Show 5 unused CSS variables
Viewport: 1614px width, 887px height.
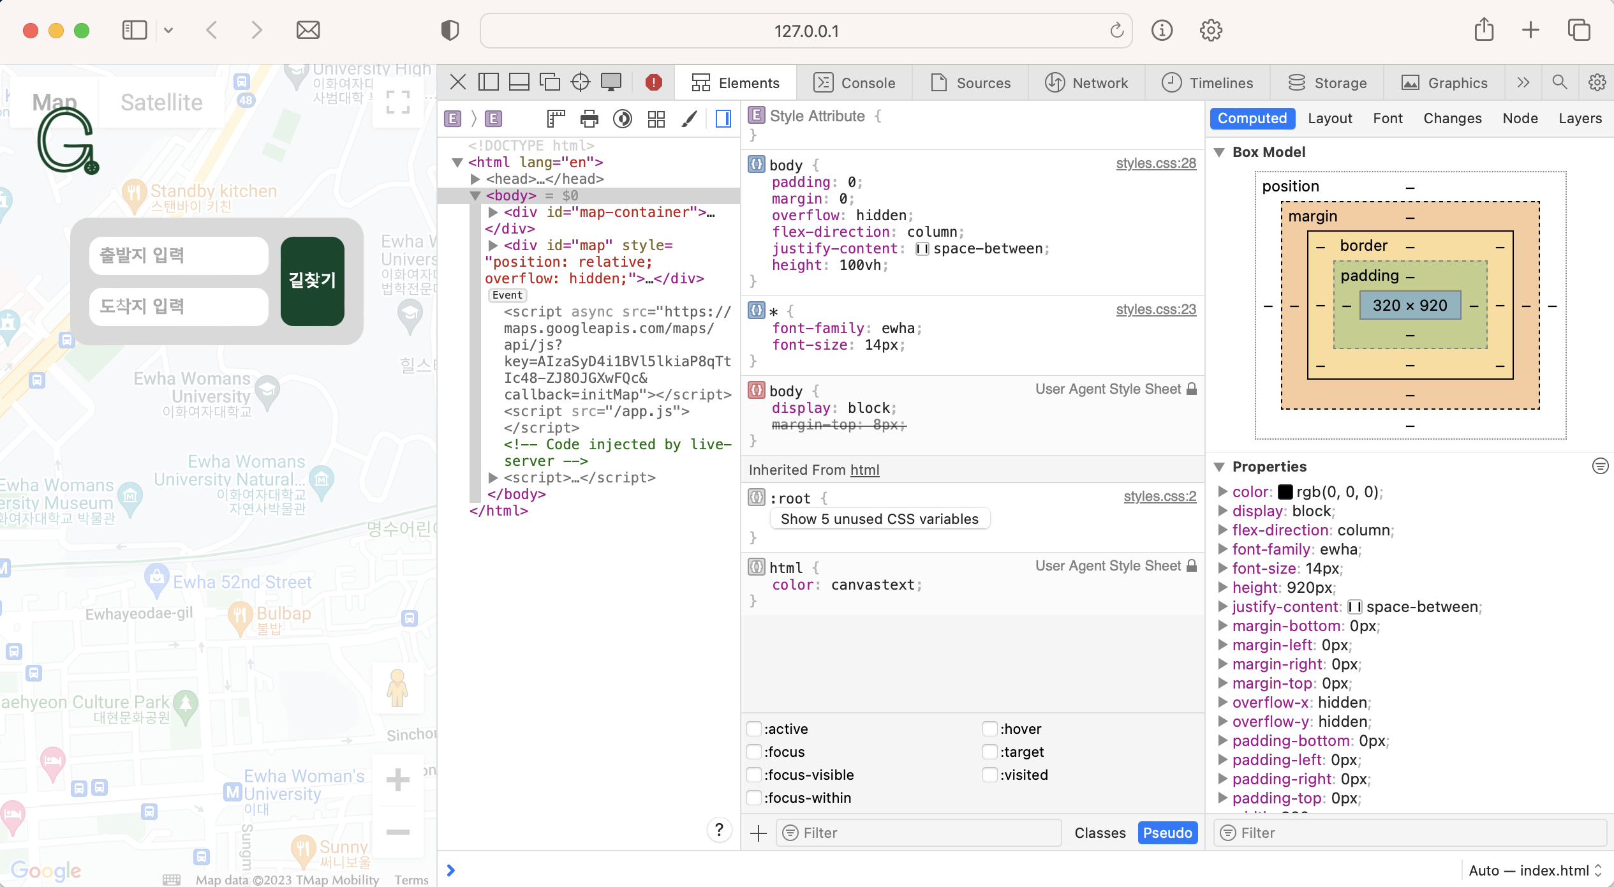[x=879, y=519]
